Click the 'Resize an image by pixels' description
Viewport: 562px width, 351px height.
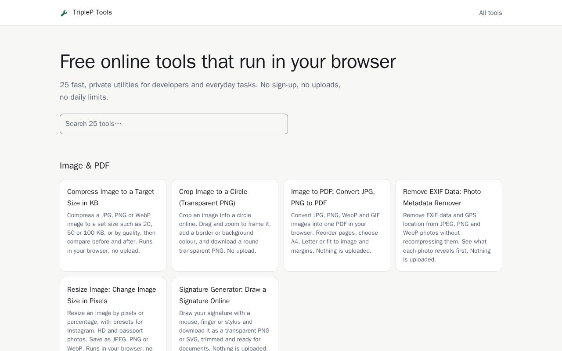coord(110,330)
